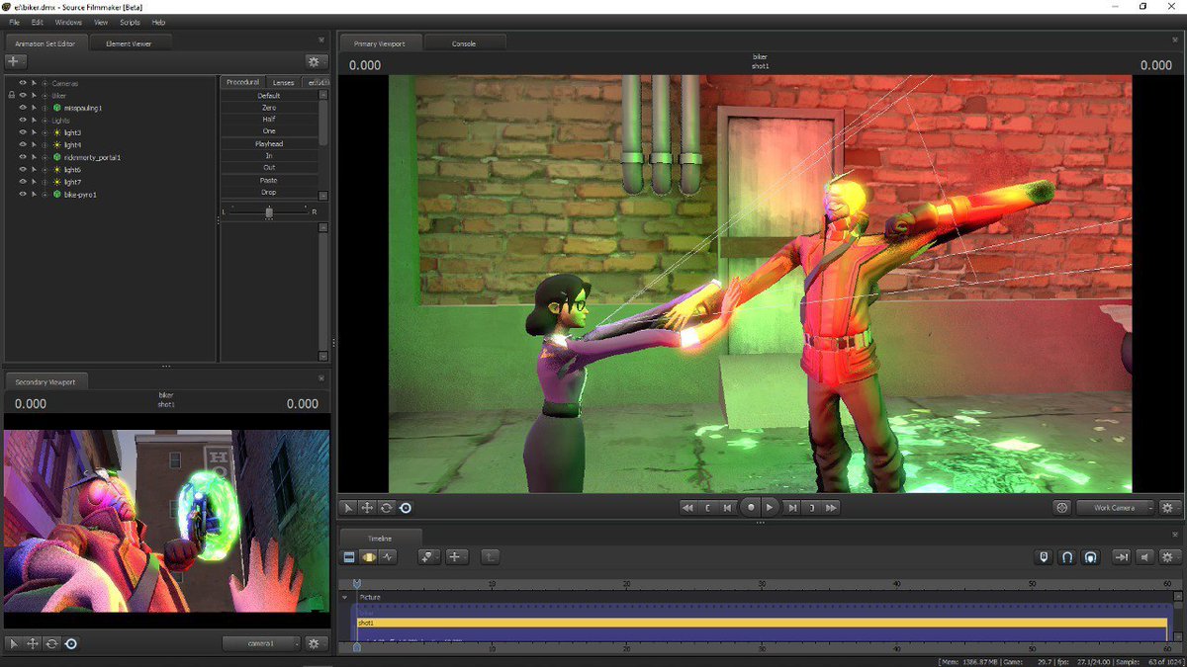
Task: Switch to clip editor mode
Action: [x=349, y=557]
